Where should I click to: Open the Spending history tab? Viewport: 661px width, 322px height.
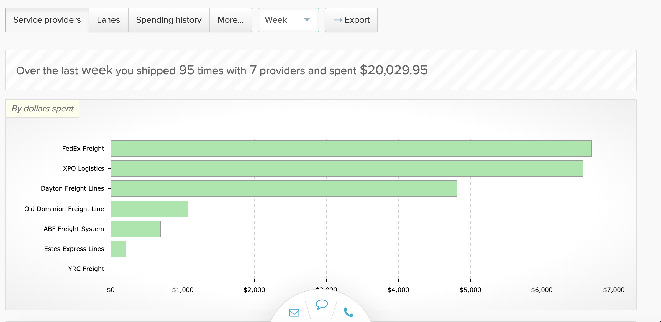pyautogui.click(x=169, y=20)
